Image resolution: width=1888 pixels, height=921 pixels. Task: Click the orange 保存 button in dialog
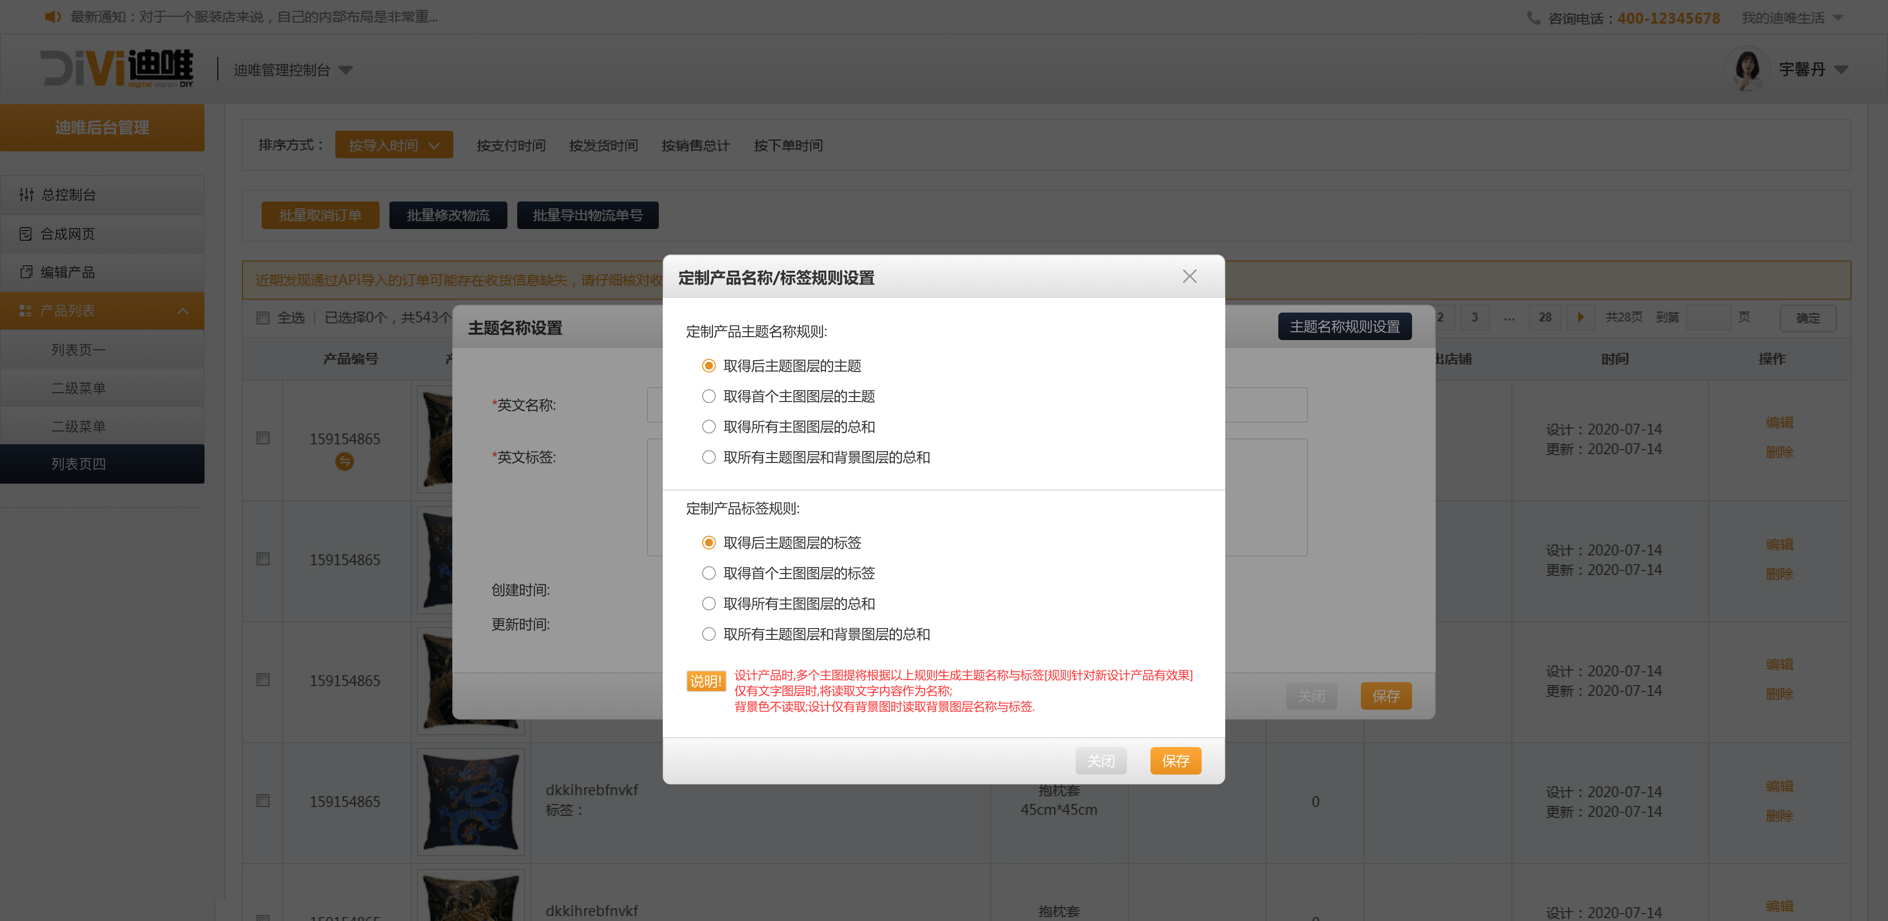[1175, 761]
